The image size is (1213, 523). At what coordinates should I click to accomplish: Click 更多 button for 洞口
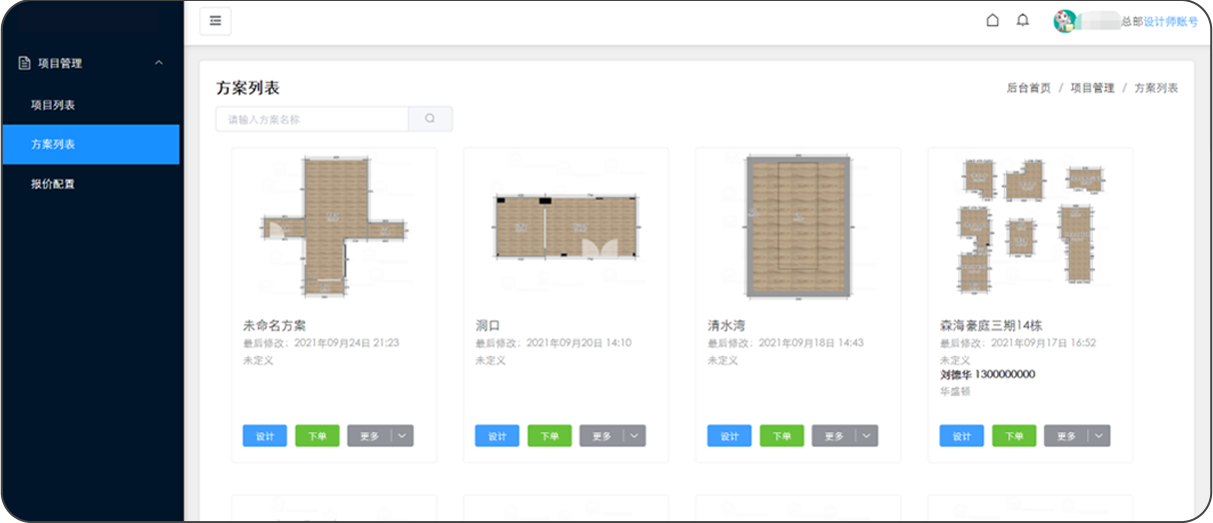click(x=602, y=436)
